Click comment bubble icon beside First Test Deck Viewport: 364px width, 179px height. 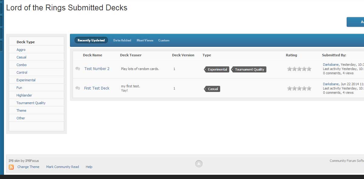(78, 88)
